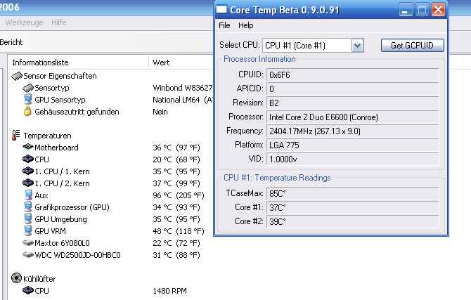Select the WDC WD2500JD-00HBC0 row label
Viewport: 471px width, 300px height.
[77, 255]
